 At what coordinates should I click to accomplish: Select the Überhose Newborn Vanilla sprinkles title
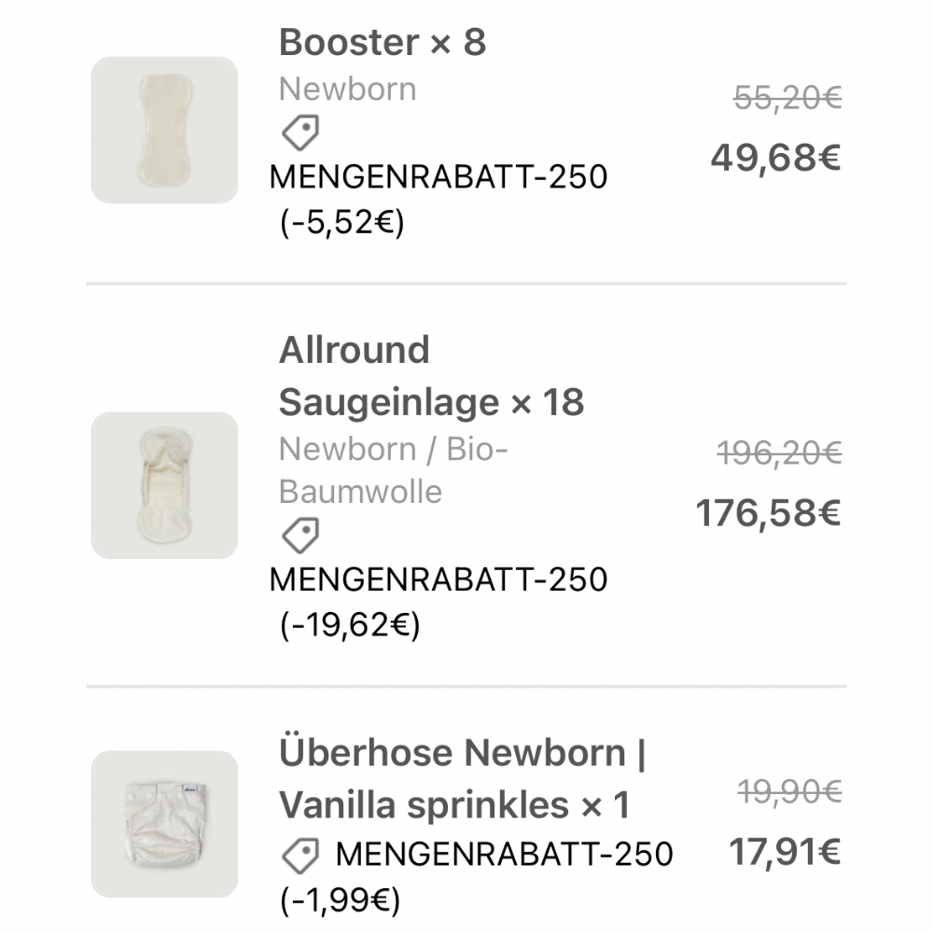tap(462, 779)
